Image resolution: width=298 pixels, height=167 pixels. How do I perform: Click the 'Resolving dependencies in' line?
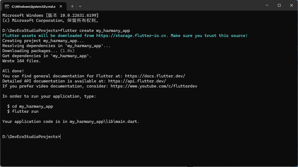(56, 46)
